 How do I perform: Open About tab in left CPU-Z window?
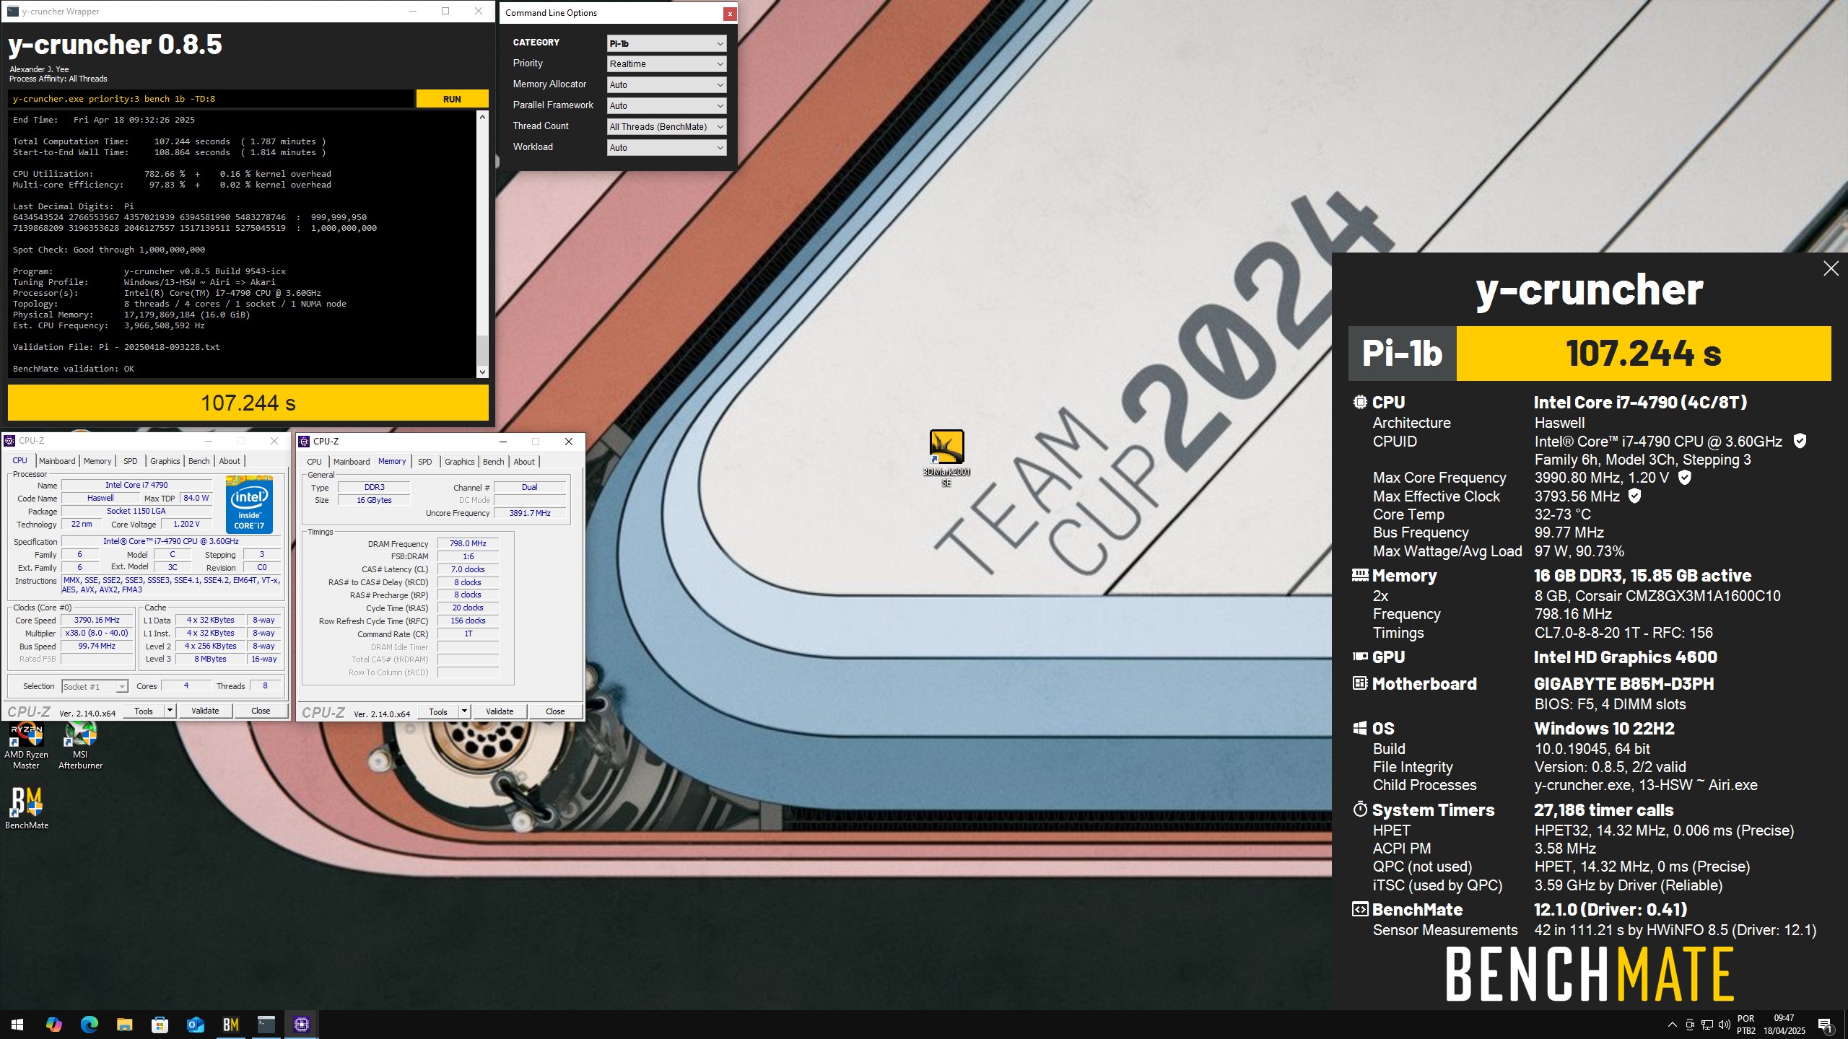[x=230, y=461]
